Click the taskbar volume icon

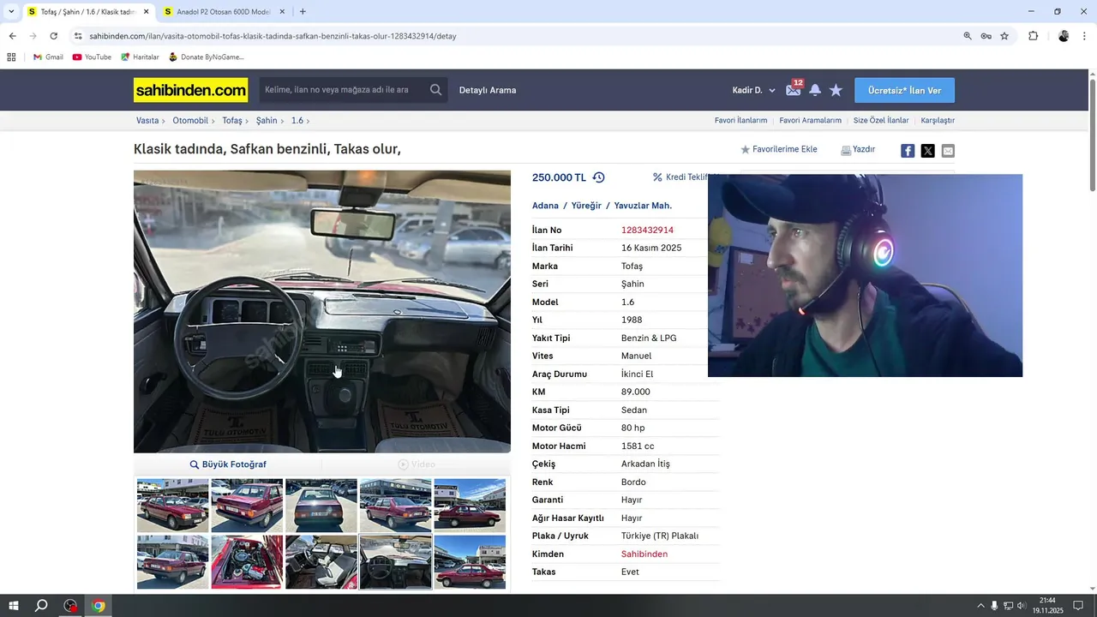[1022, 606]
